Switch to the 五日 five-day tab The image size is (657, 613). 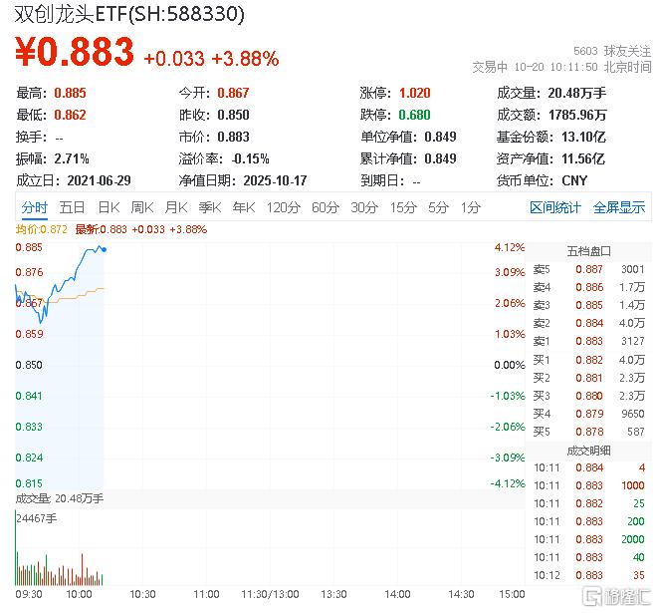point(72,207)
